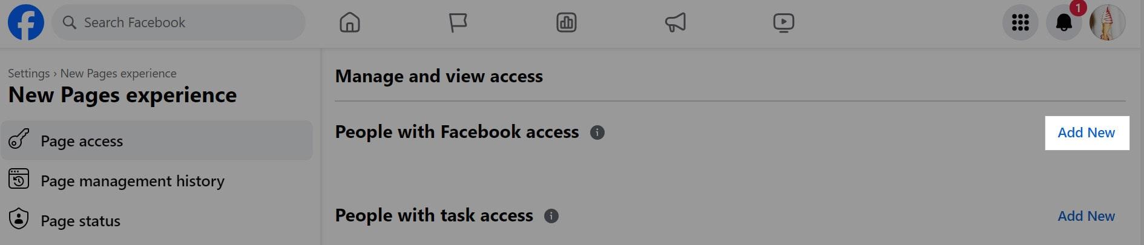Click Add New for Facebook access
Screen dimensions: 1144x245
[1086, 133]
